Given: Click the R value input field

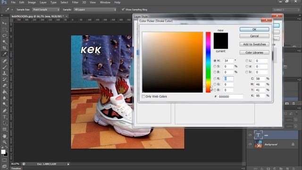Looking at the screenshot, I should point(228,78).
